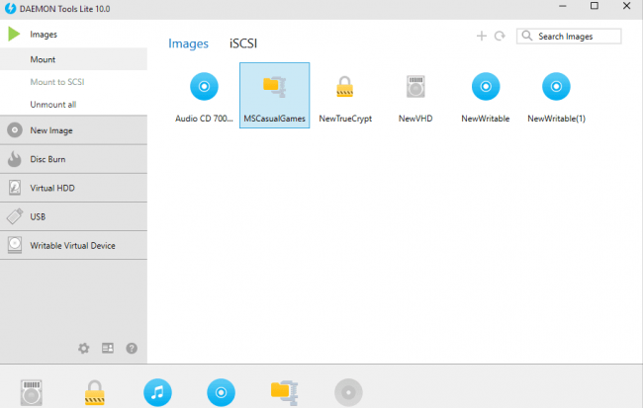Click the bottom bar padlock TrueCrypt icon

[95, 392]
